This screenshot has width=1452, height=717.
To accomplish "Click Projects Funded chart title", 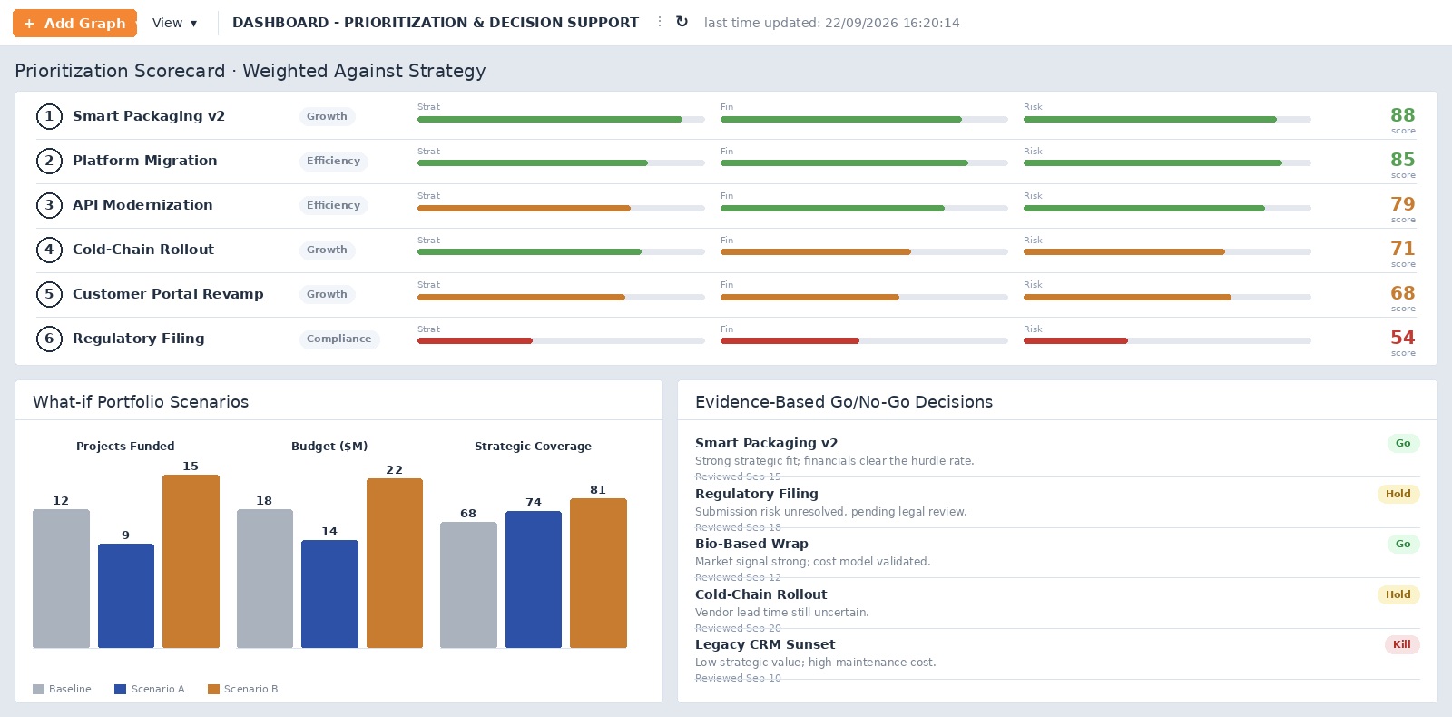I will point(125,447).
